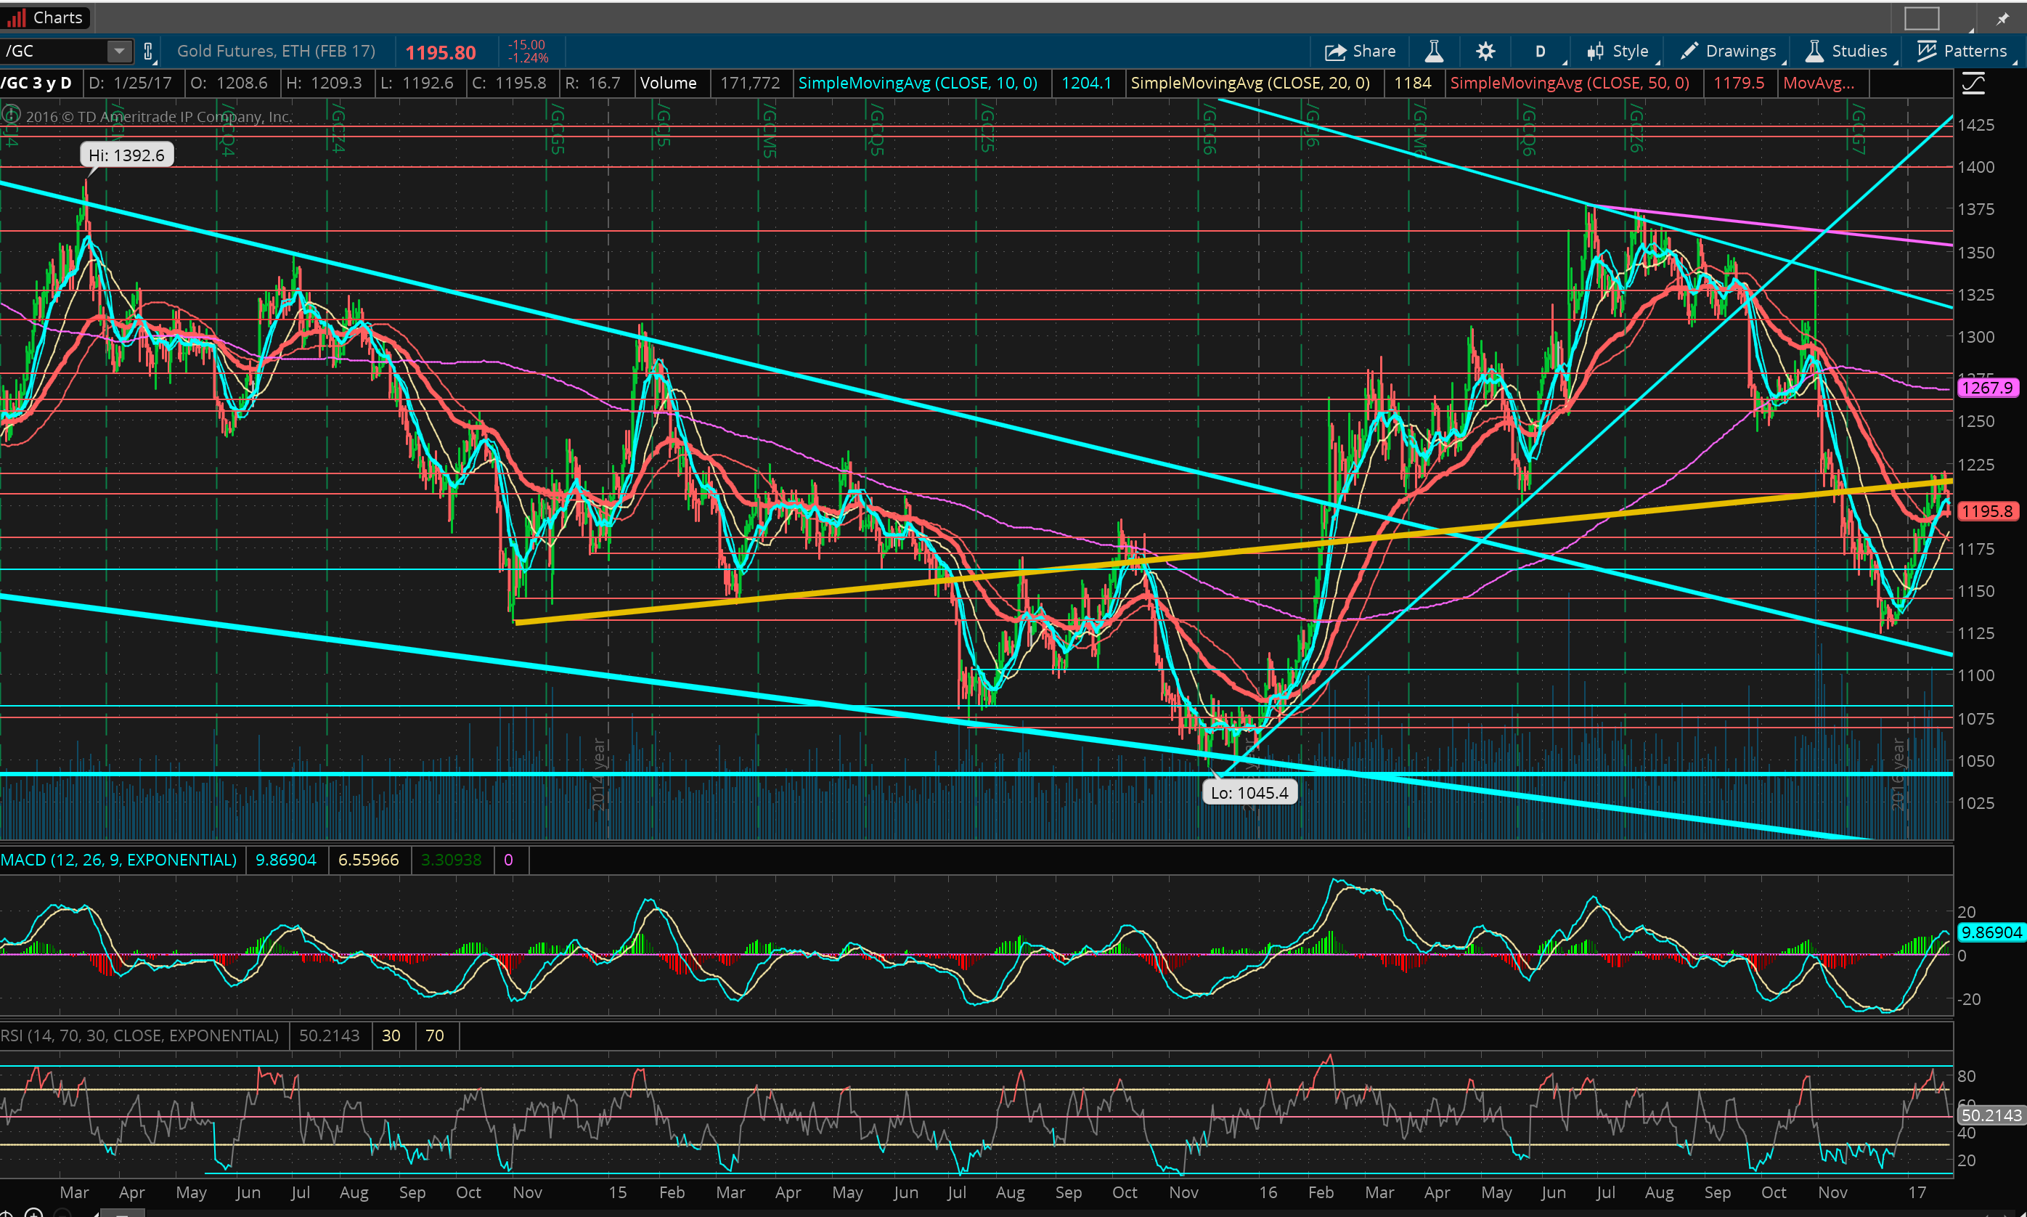The height and width of the screenshot is (1217, 2027).
Task: Click the Share button in toolbar
Action: pyautogui.click(x=1360, y=51)
